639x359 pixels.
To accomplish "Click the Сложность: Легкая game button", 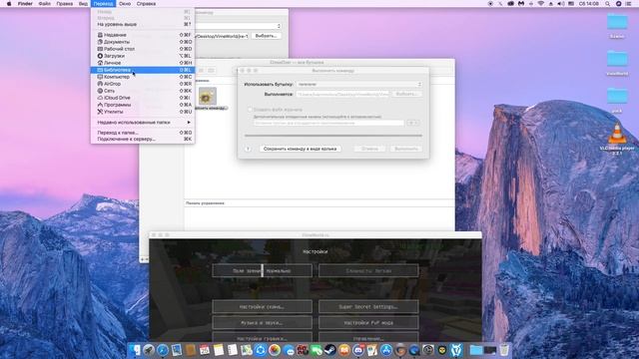I will click(x=368, y=270).
